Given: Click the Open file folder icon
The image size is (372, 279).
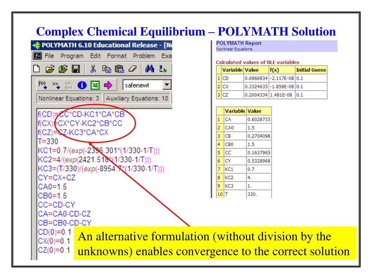Looking at the screenshot, I should (x=50, y=69).
